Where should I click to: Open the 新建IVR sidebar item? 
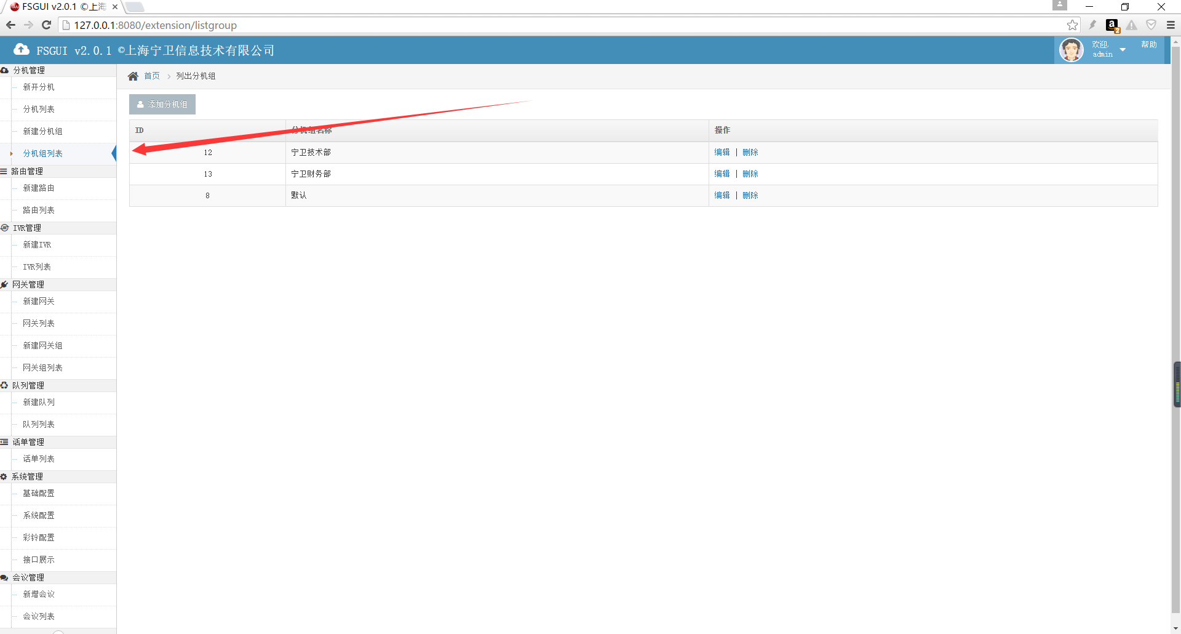[37, 244]
